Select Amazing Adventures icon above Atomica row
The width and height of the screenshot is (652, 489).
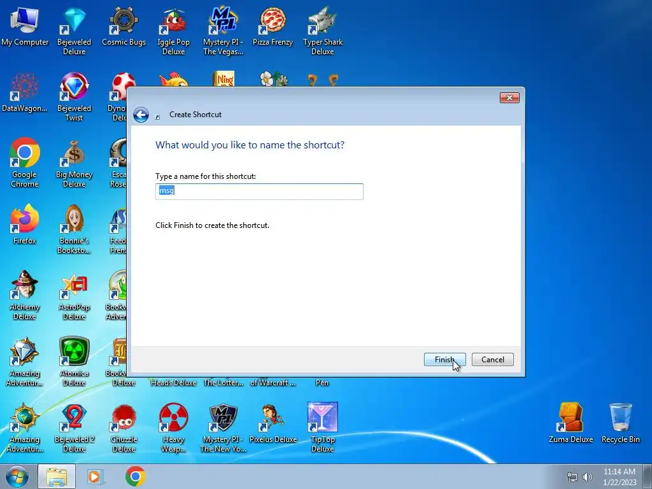(x=25, y=362)
